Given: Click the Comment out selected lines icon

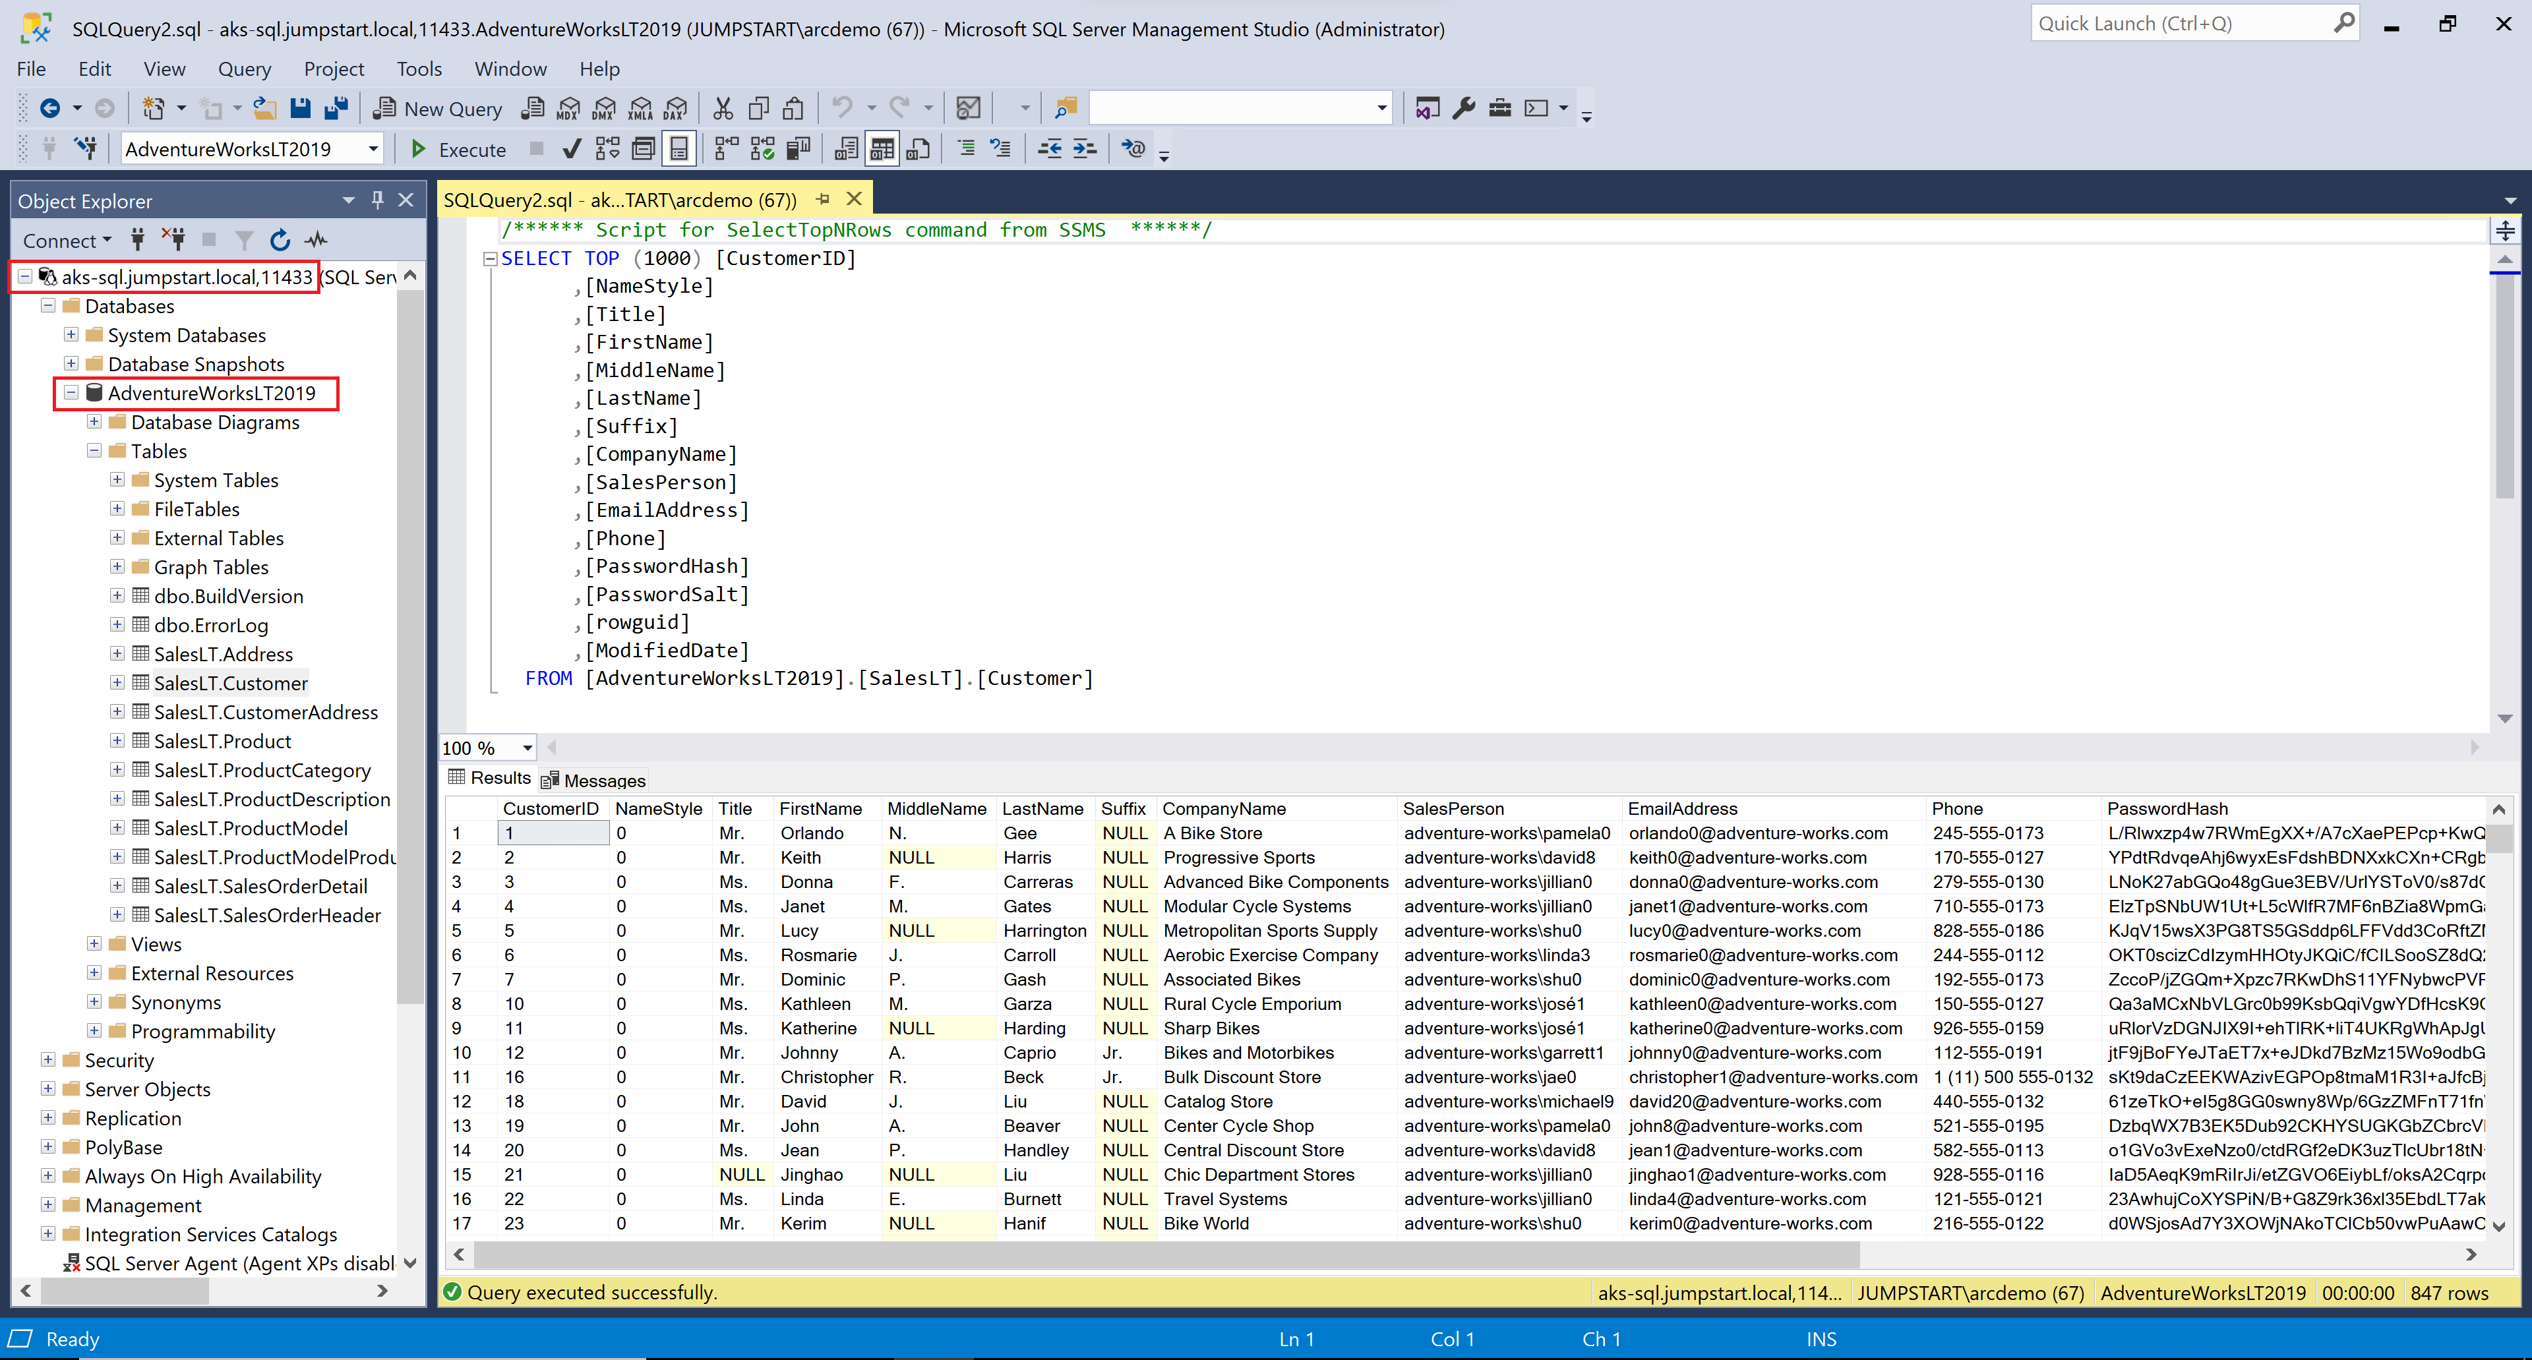Looking at the screenshot, I should (966, 150).
